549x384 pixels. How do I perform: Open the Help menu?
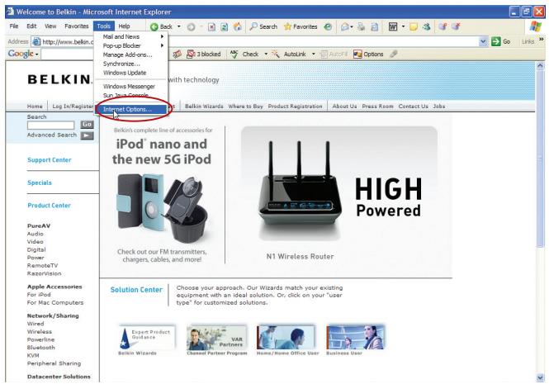[124, 26]
